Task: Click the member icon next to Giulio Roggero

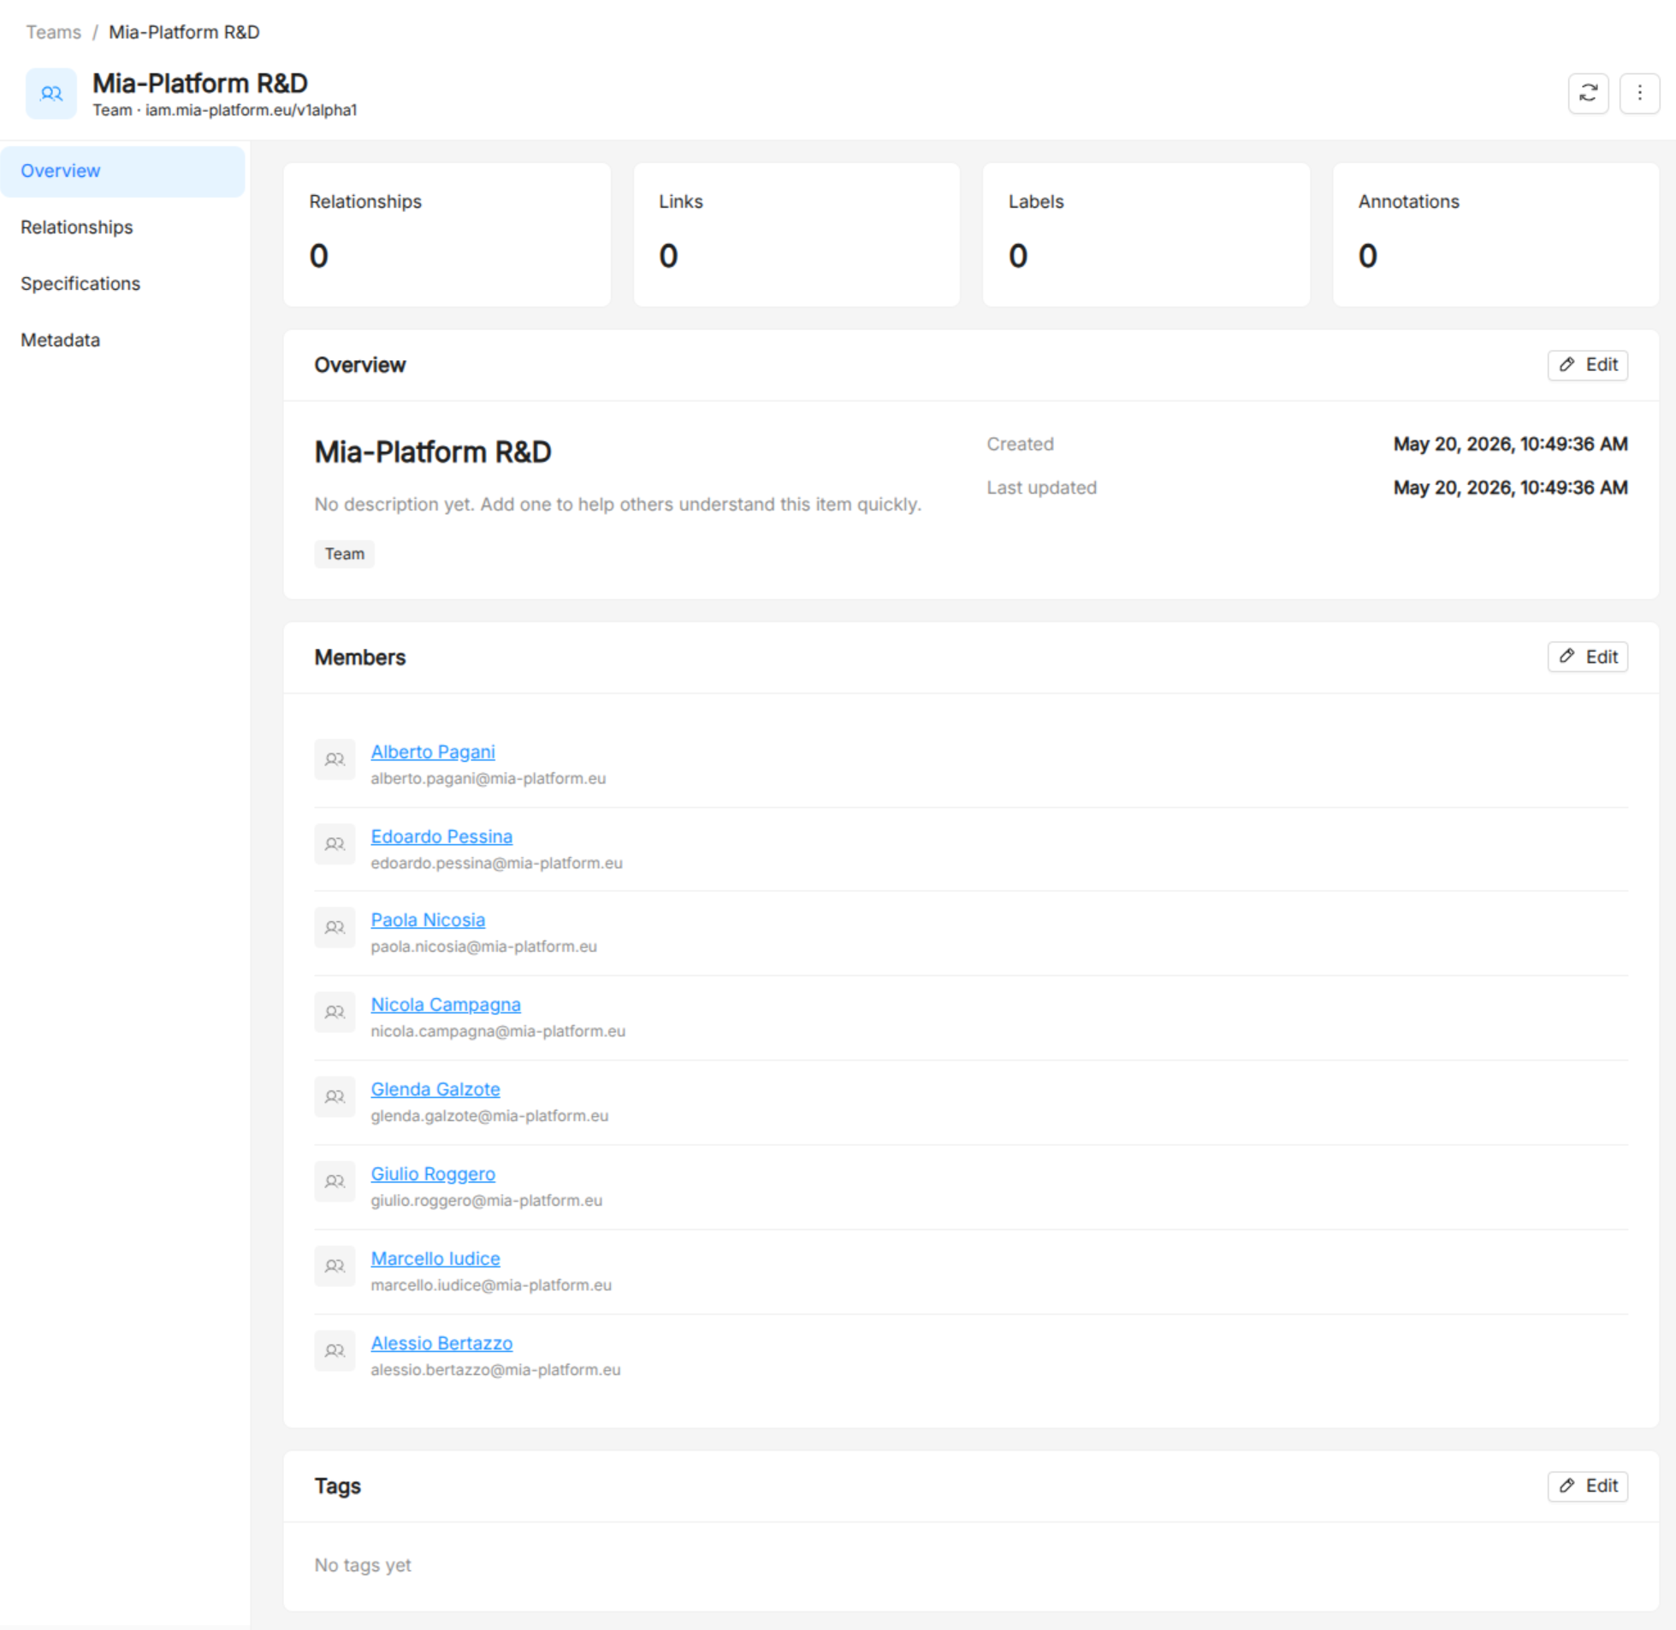Action: click(x=335, y=1181)
